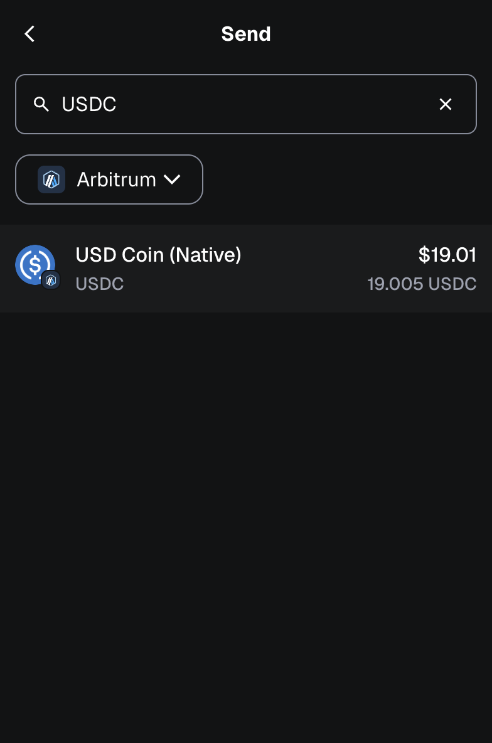Viewport: 492px width, 743px height.
Task: Click the $19.01 fiat balance
Action: click(447, 255)
